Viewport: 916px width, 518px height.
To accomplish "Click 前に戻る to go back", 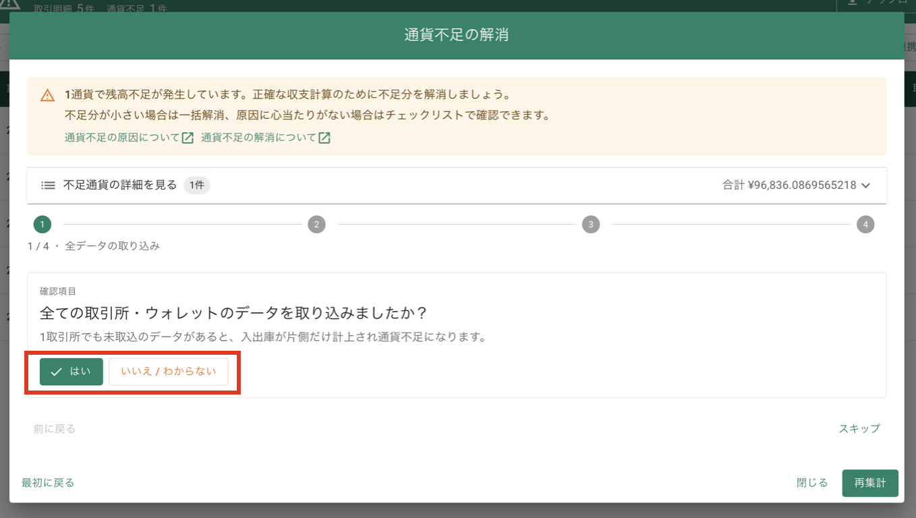I will [55, 428].
